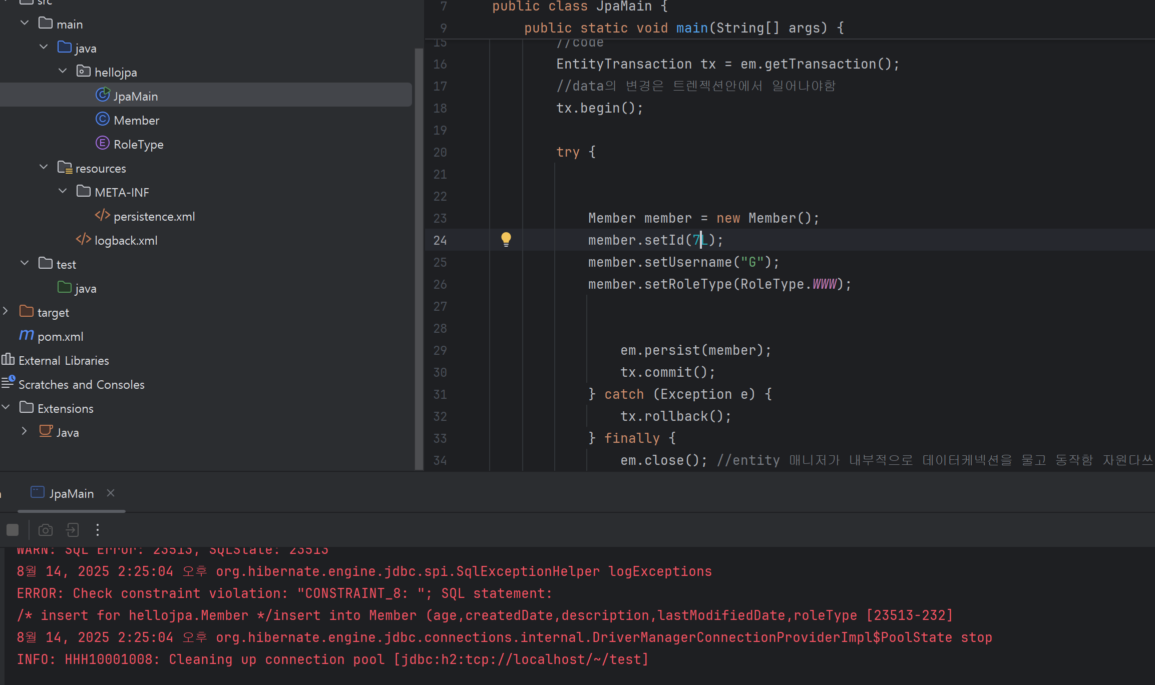Open the run toolbar more options menu
1155x685 pixels.
click(x=98, y=530)
